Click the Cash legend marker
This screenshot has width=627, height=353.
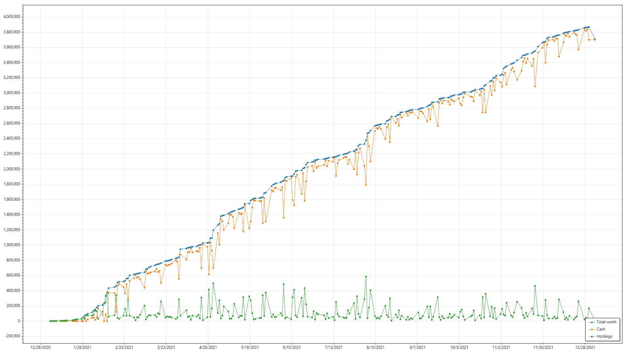[x=592, y=329]
